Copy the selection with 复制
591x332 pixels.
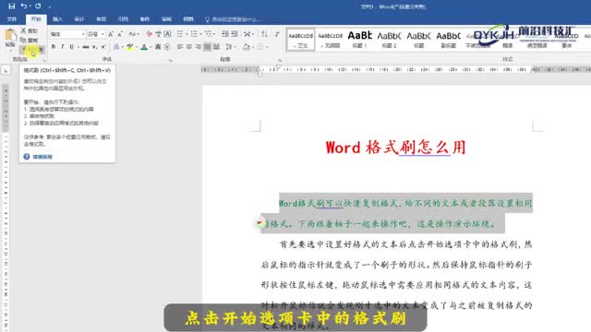(30, 40)
